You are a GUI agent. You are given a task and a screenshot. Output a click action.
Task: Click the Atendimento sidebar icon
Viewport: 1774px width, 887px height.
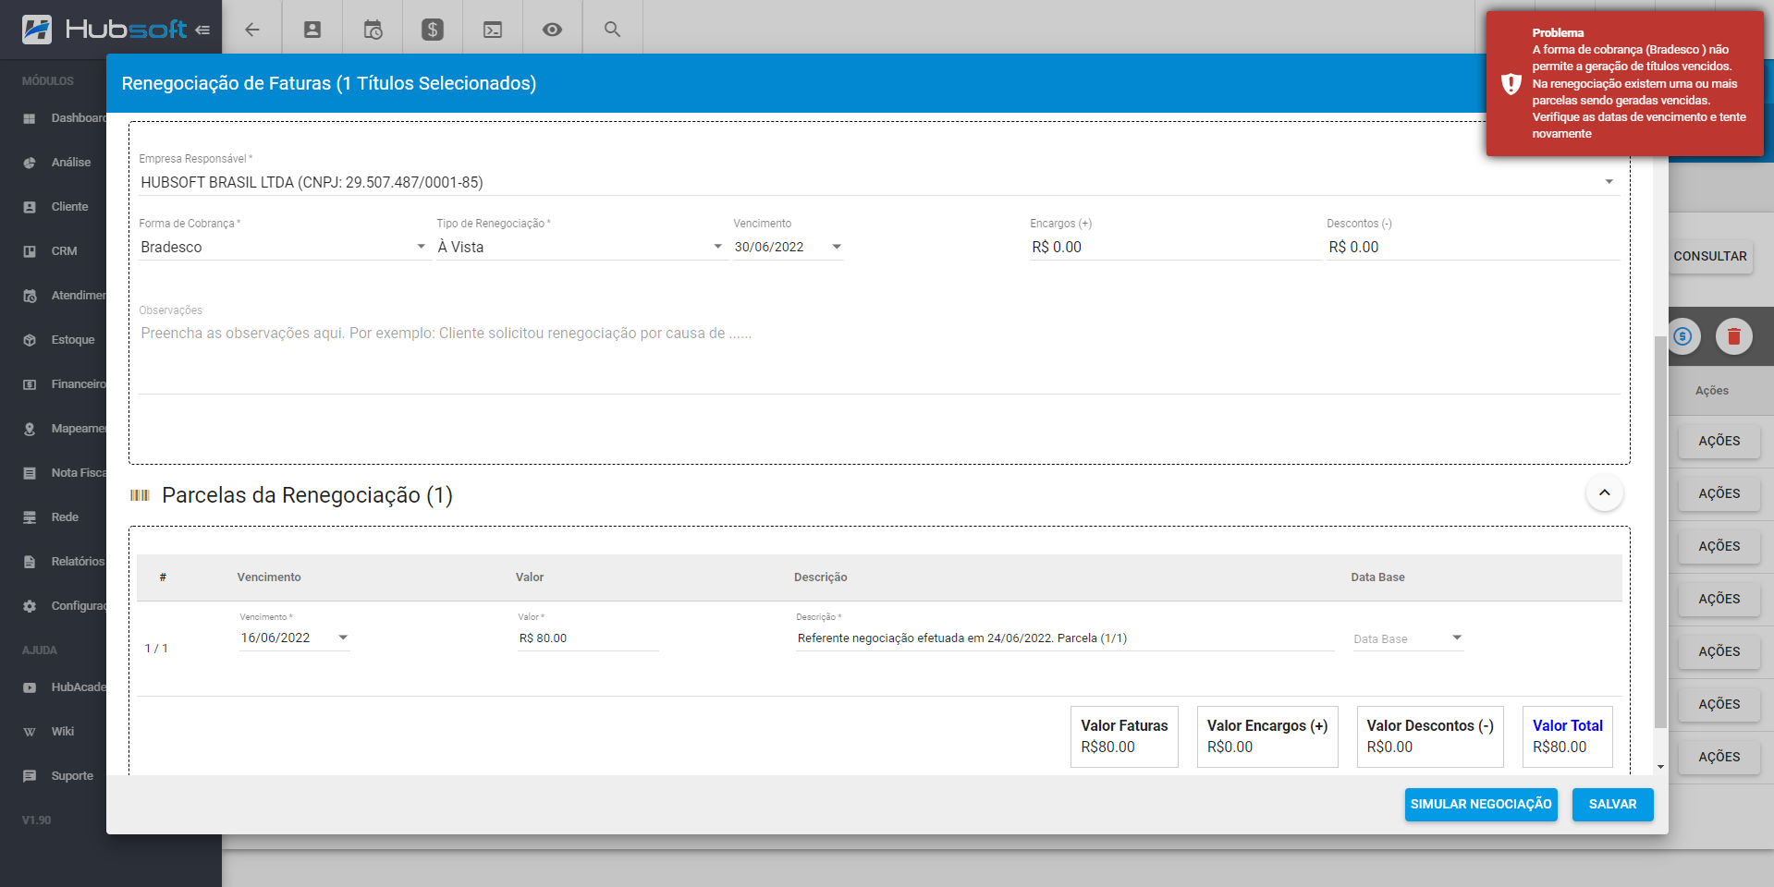(30, 296)
